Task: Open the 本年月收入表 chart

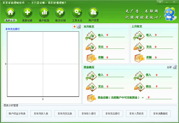Action: point(41,114)
